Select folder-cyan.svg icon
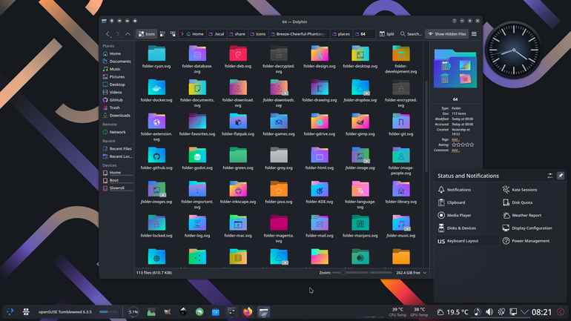This screenshot has height=321, width=571. coord(156,53)
